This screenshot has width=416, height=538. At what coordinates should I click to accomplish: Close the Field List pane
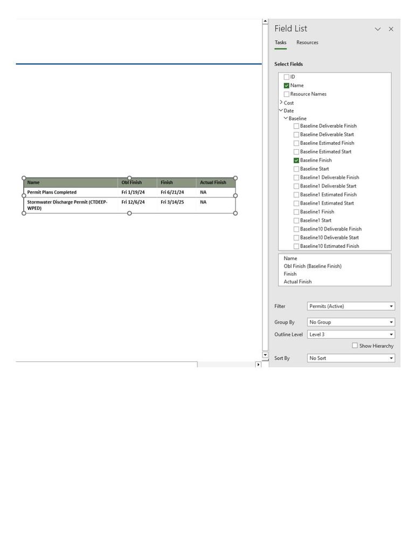click(x=391, y=29)
